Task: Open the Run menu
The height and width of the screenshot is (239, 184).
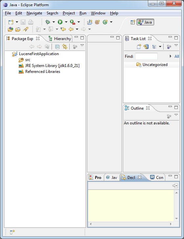Action: pyautogui.click(x=83, y=13)
